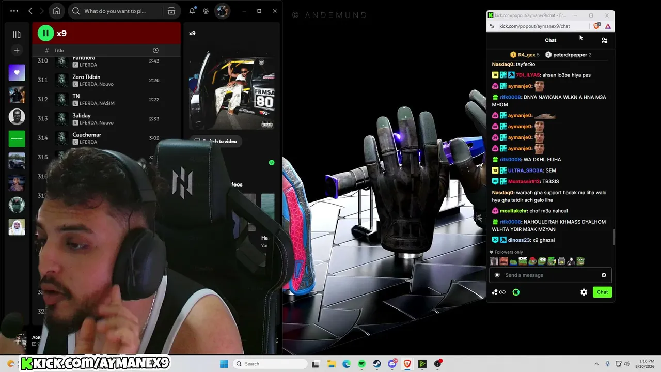Pause the x9 playlist
Screen dimensions: 661x372
tap(45, 33)
